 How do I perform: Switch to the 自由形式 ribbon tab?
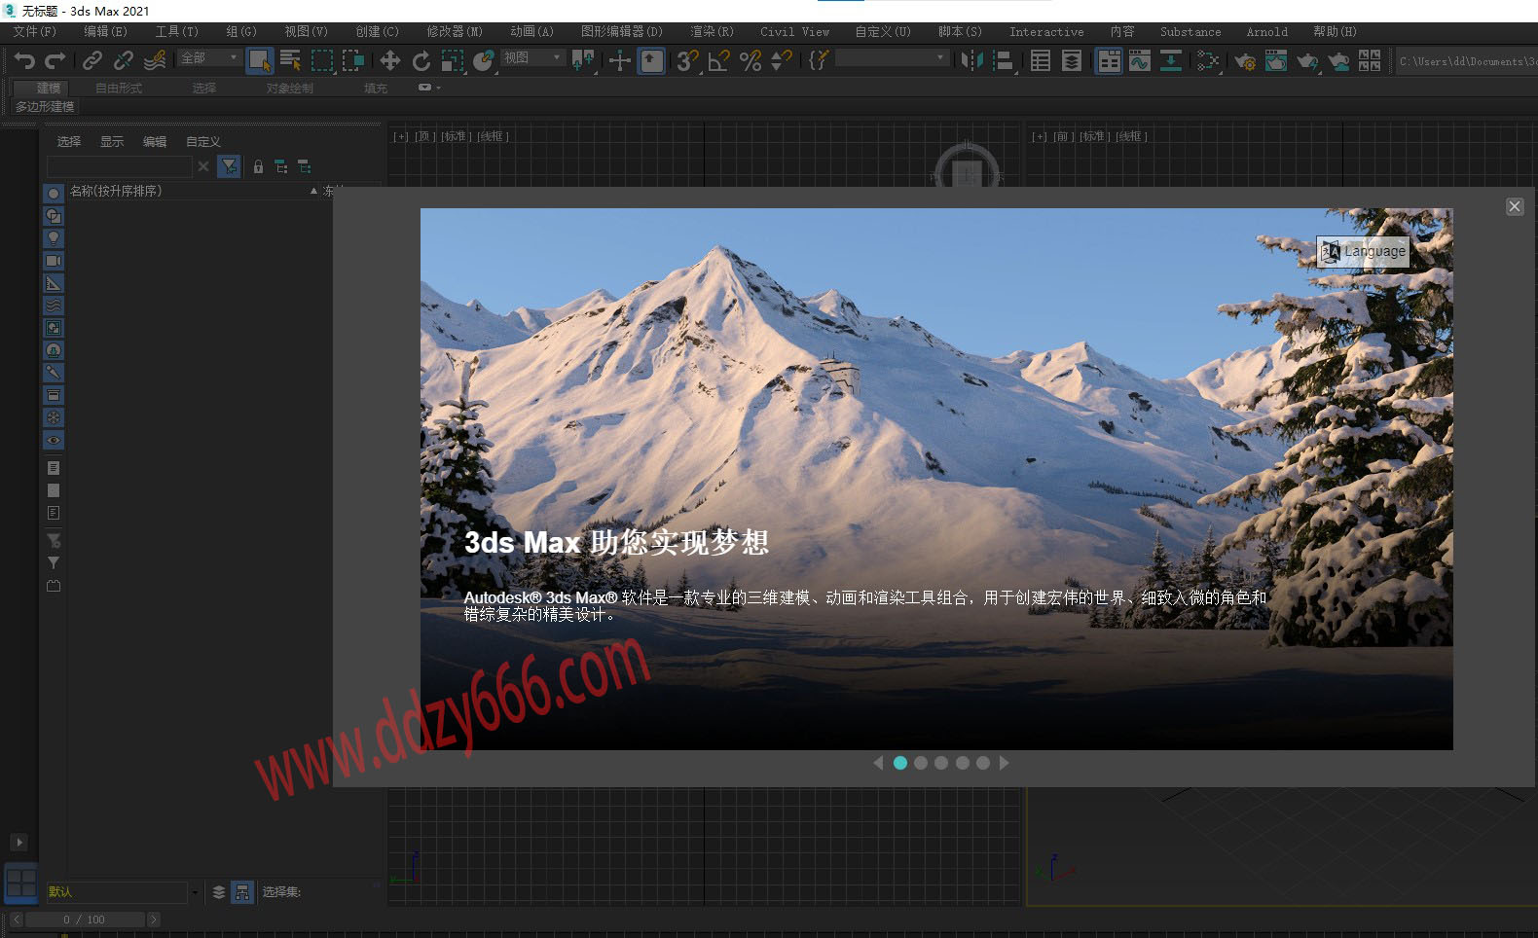pyautogui.click(x=119, y=88)
